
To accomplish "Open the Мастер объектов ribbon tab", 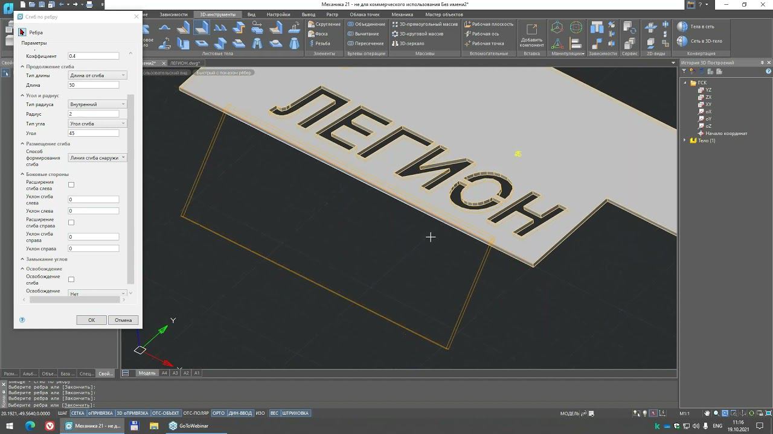I will pyautogui.click(x=444, y=14).
